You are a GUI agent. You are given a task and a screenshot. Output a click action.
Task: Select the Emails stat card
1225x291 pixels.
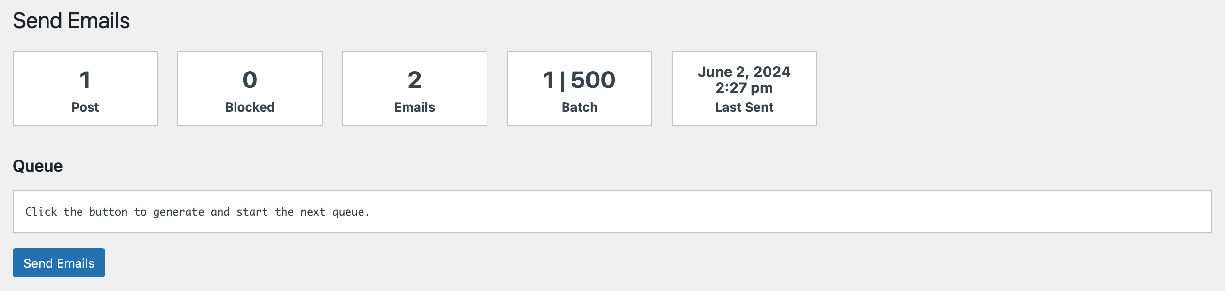(x=415, y=88)
